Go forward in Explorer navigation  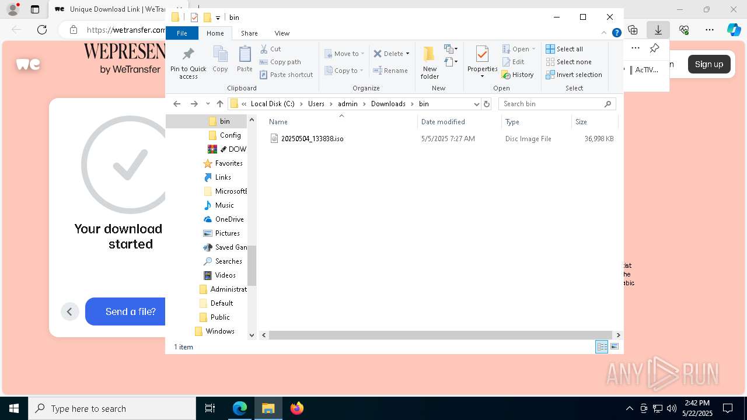194,104
